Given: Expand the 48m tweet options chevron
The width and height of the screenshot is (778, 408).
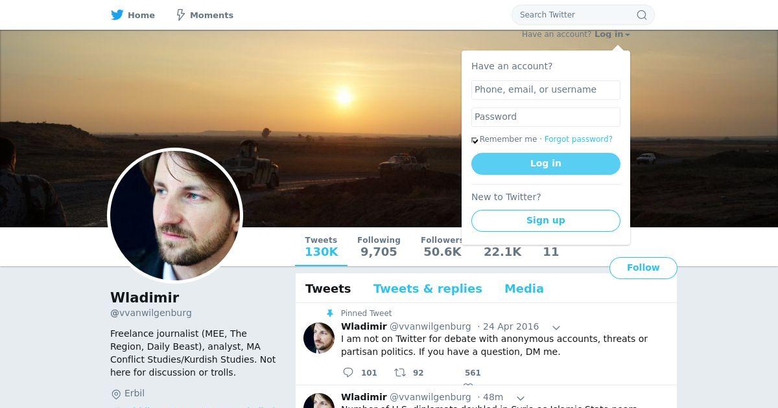Looking at the screenshot, I should click(520, 398).
